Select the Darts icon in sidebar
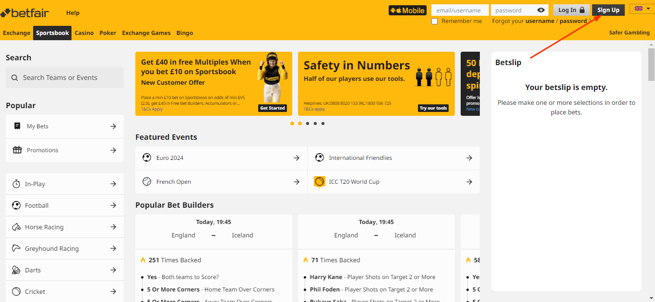Screen dimensions: 655x302 coord(16,270)
